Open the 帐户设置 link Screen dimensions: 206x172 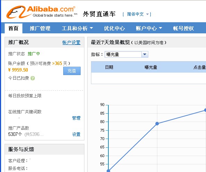coord(71,43)
